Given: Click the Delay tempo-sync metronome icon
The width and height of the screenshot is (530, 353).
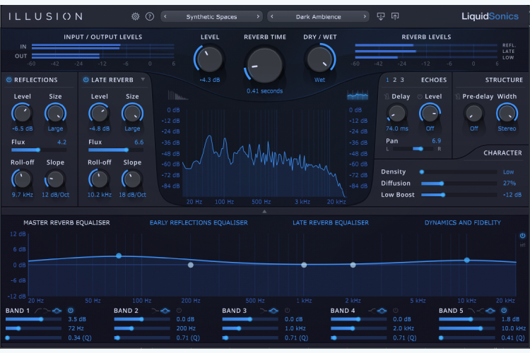Looking at the screenshot, I should tap(387, 97).
